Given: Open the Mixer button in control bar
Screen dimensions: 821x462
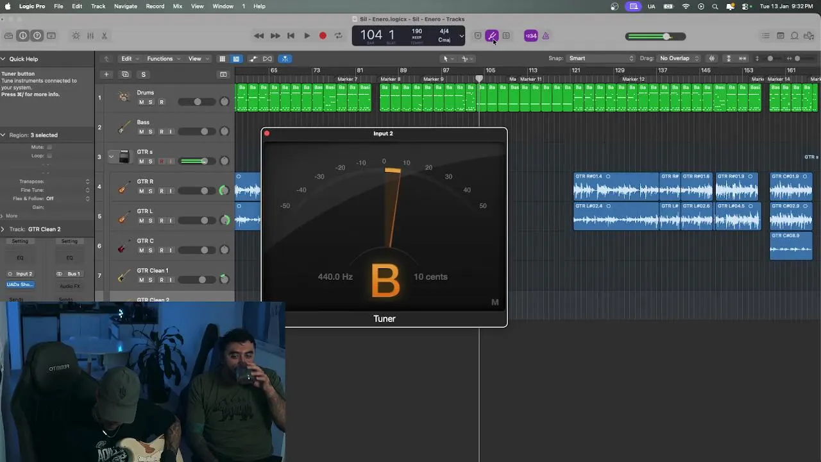Looking at the screenshot, I should pos(90,36).
